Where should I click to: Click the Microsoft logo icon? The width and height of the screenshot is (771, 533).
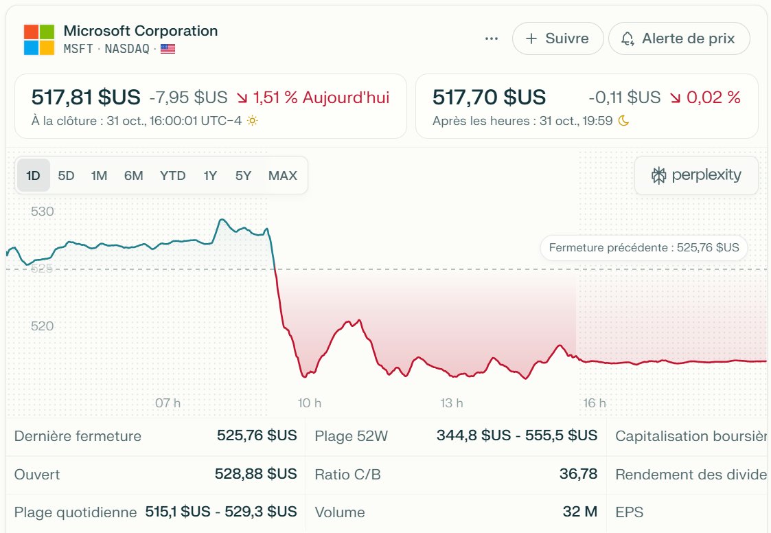(x=38, y=40)
